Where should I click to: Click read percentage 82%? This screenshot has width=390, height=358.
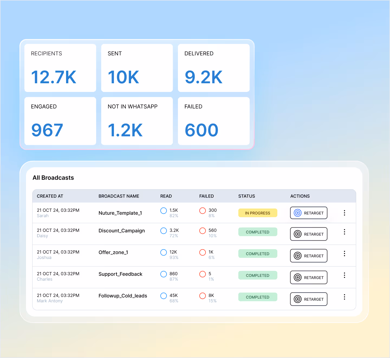(x=174, y=216)
